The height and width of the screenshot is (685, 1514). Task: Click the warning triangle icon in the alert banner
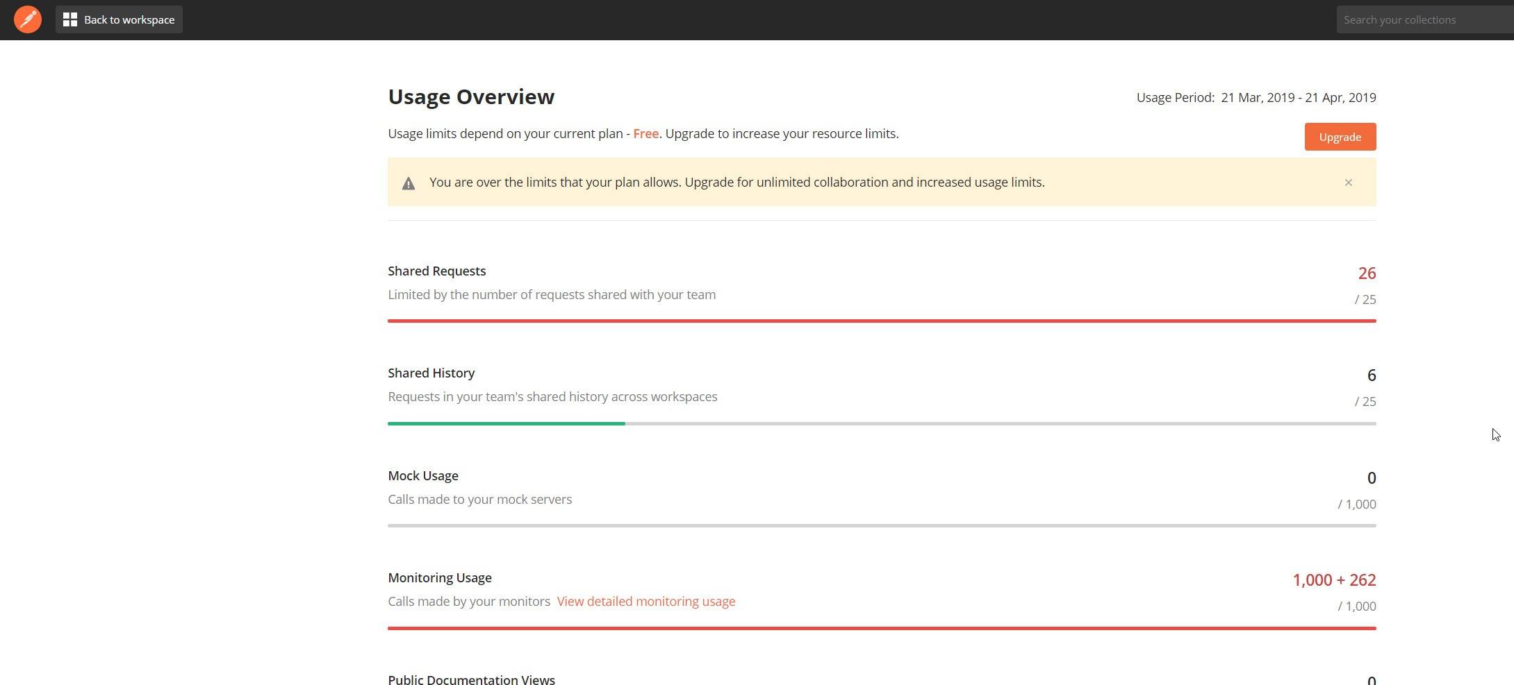408,183
